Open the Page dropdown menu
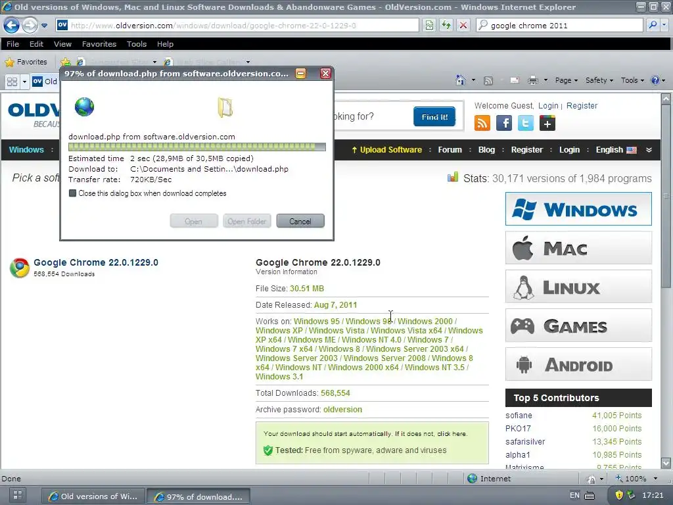The image size is (673, 505). (566, 80)
